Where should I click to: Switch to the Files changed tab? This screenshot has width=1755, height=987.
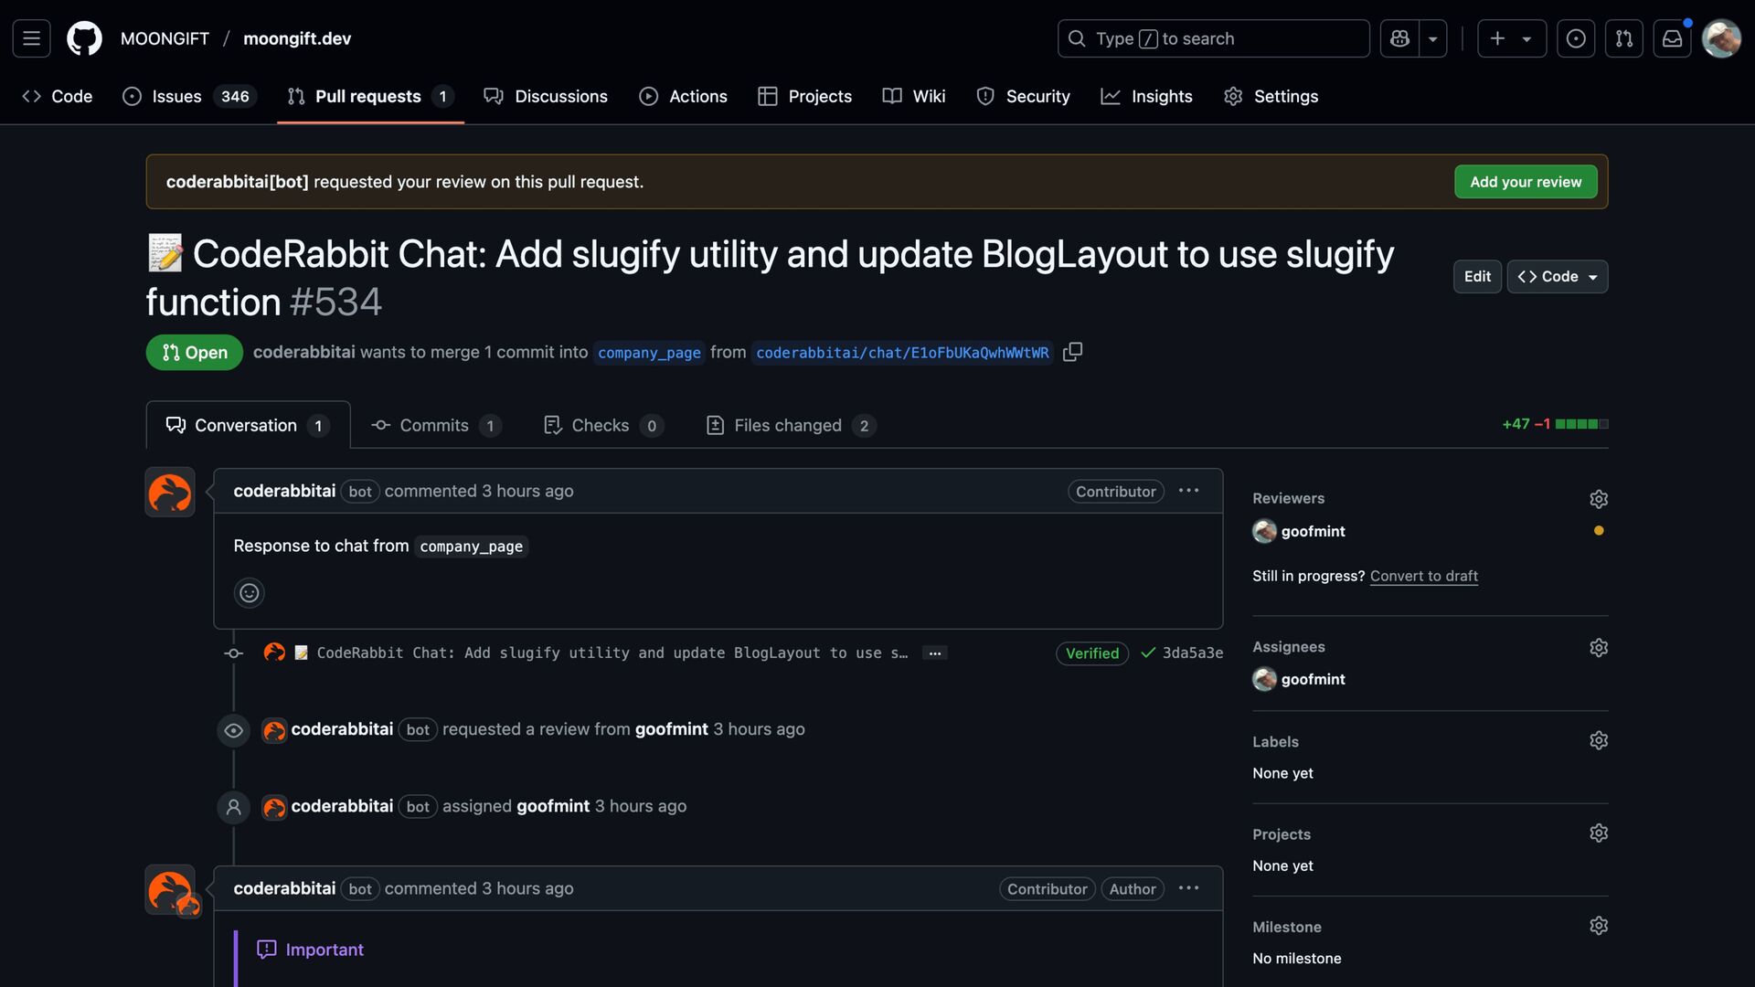point(790,426)
